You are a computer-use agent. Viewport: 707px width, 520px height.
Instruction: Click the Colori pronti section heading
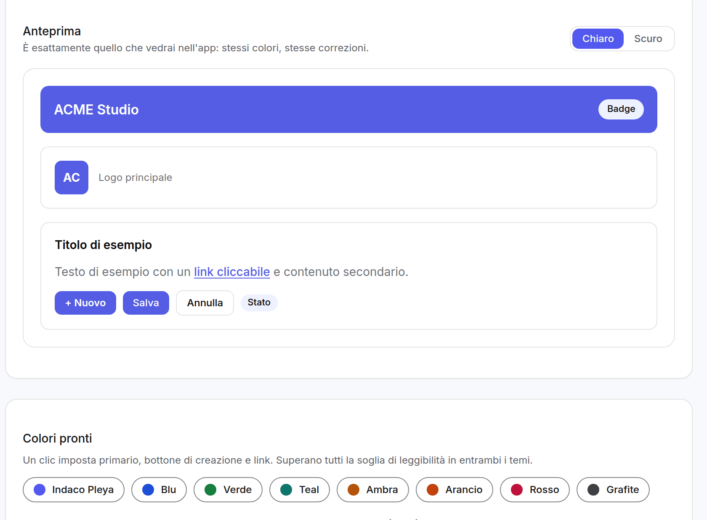tap(57, 438)
